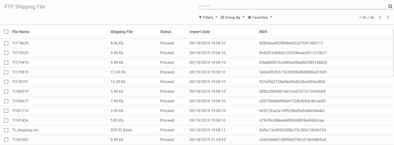Sort by Status column header

[x=165, y=32]
